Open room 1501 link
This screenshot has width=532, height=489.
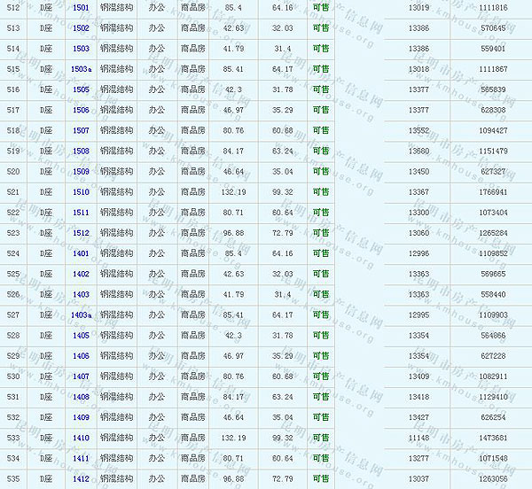pos(81,8)
